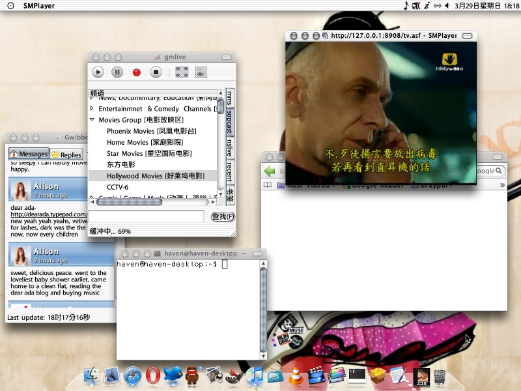Click the pause button in gmlive toolbar
Viewport: 521px width, 391px height.
(x=117, y=72)
